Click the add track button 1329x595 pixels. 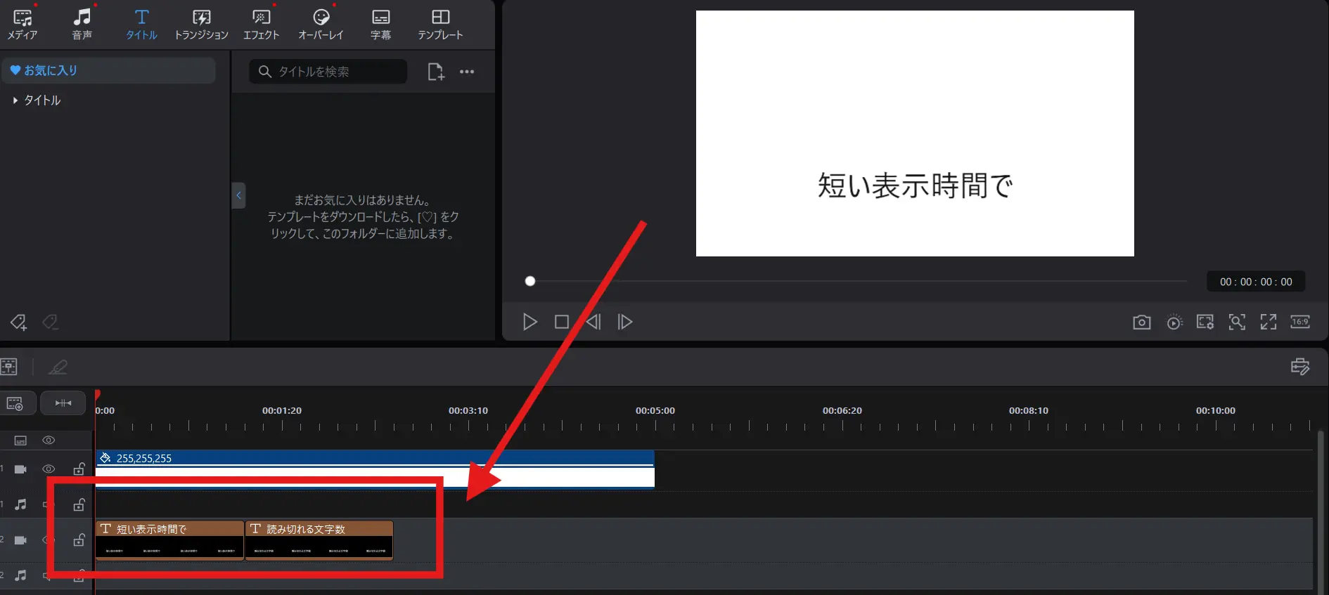15,403
